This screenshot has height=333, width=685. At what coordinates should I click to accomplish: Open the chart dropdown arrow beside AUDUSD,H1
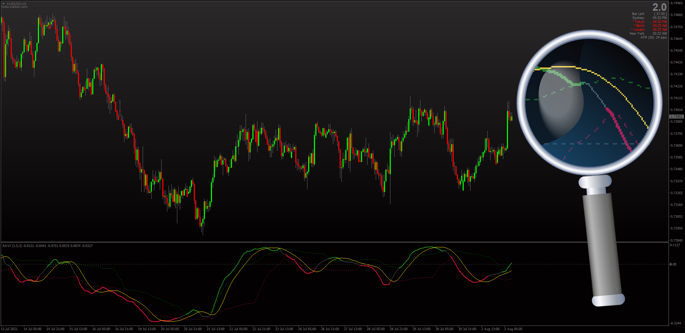3,4
